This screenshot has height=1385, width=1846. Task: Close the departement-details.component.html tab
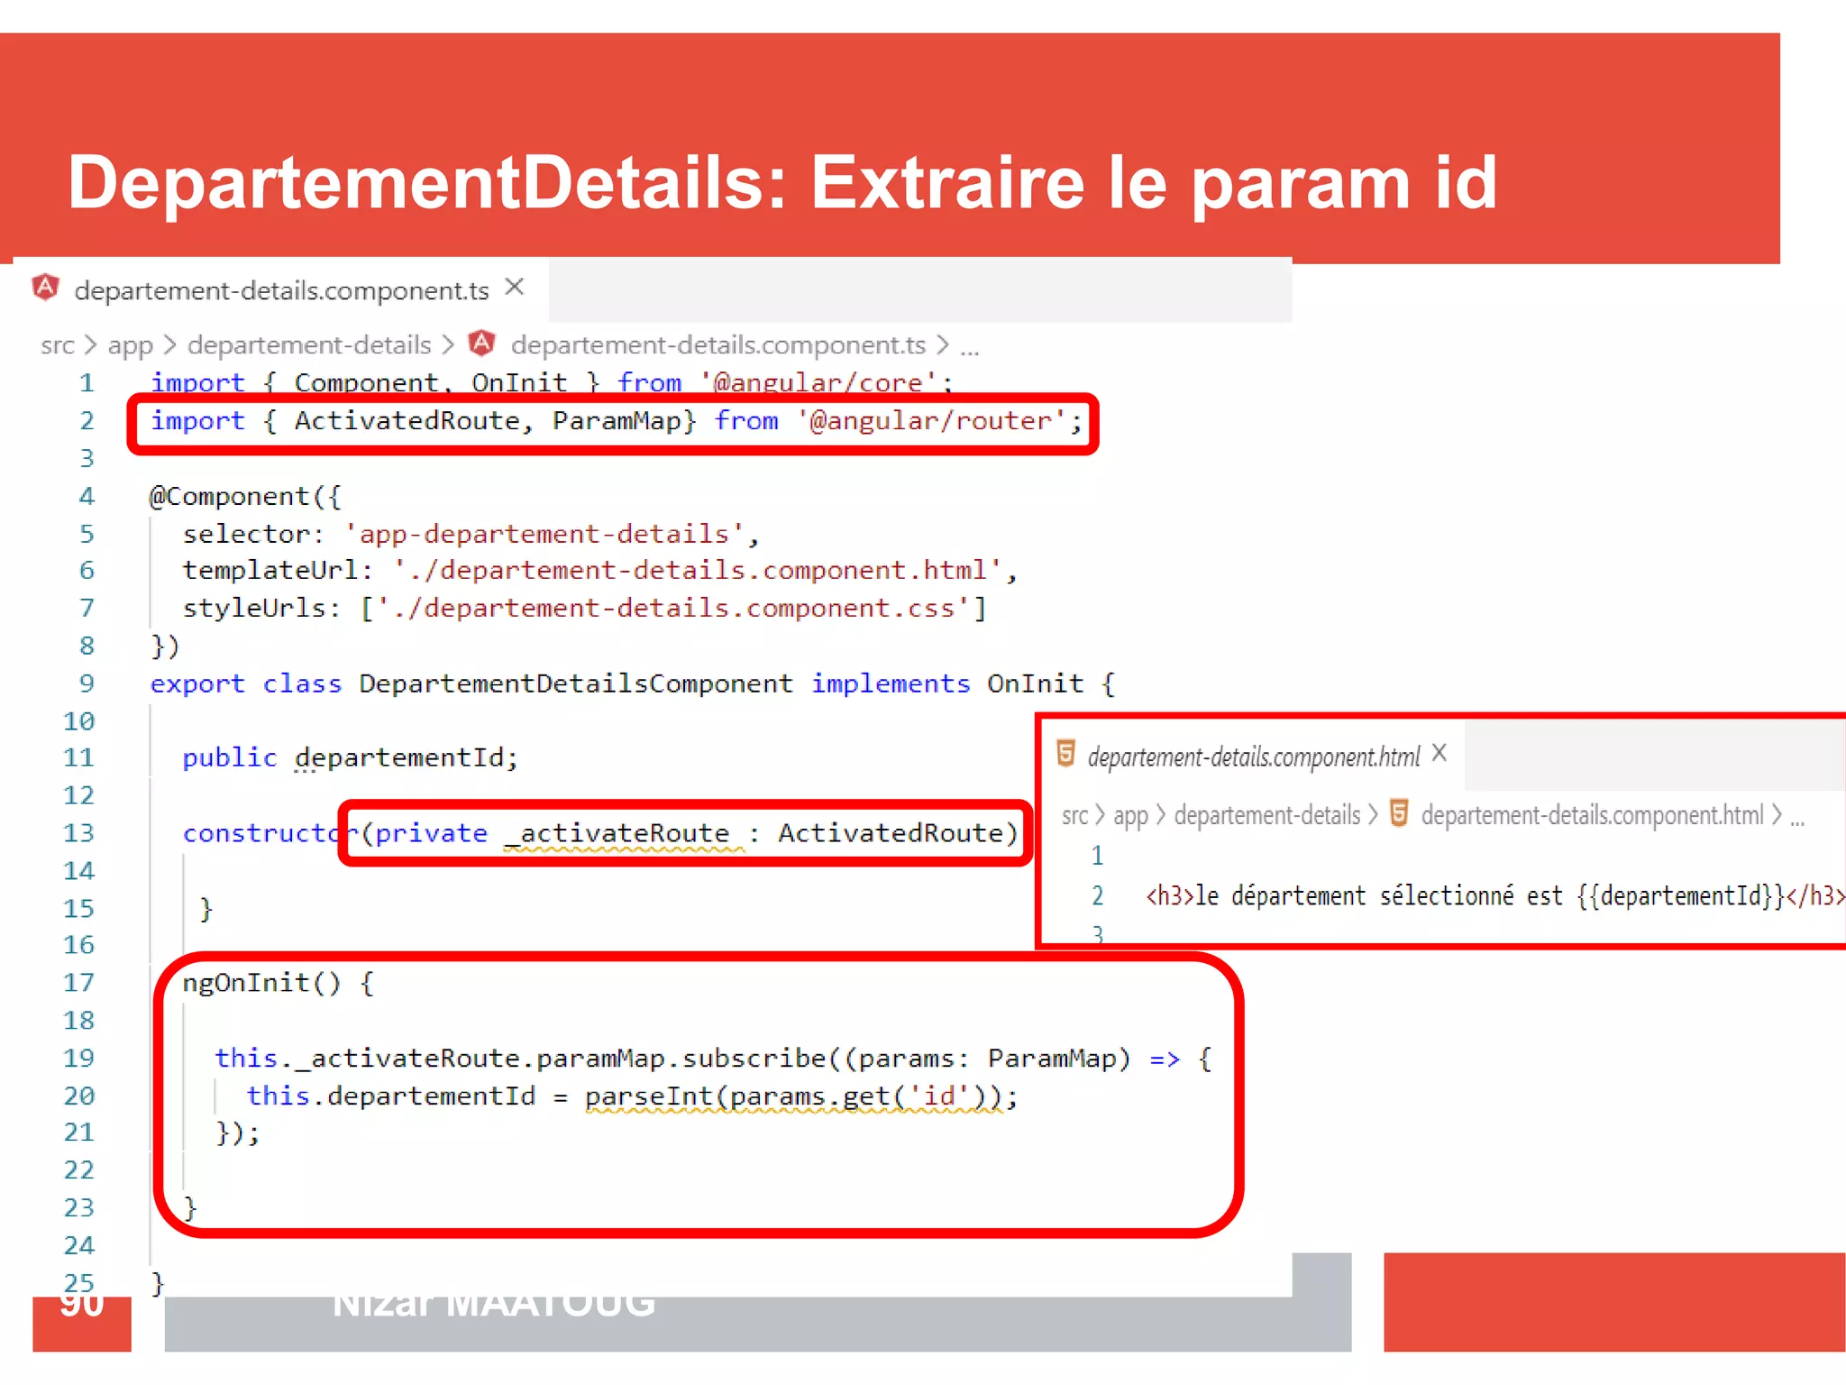(1439, 753)
